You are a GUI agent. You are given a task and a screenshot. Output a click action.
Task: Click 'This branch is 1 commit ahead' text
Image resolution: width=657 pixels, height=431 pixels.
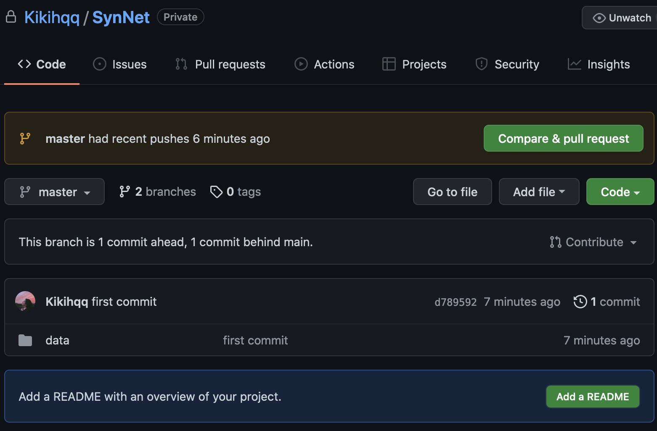tap(166, 242)
